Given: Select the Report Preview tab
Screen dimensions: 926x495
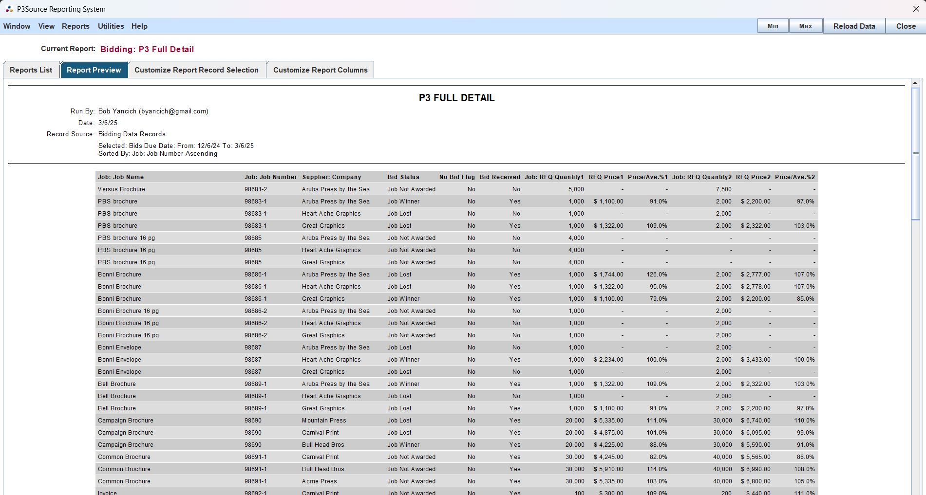Looking at the screenshot, I should tap(94, 70).
